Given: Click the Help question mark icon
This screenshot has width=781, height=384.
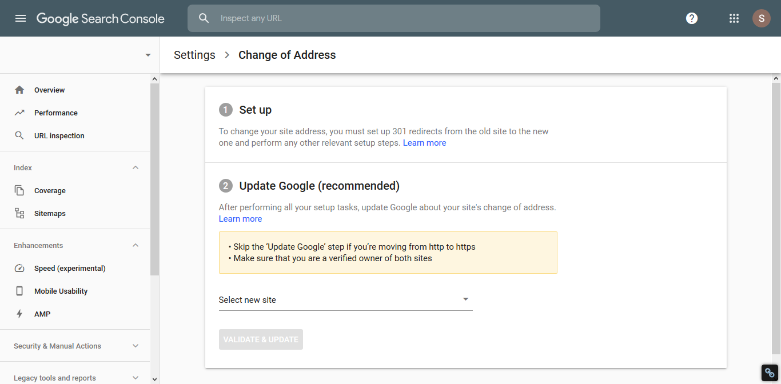Looking at the screenshot, I should click(x=692, y=18).
